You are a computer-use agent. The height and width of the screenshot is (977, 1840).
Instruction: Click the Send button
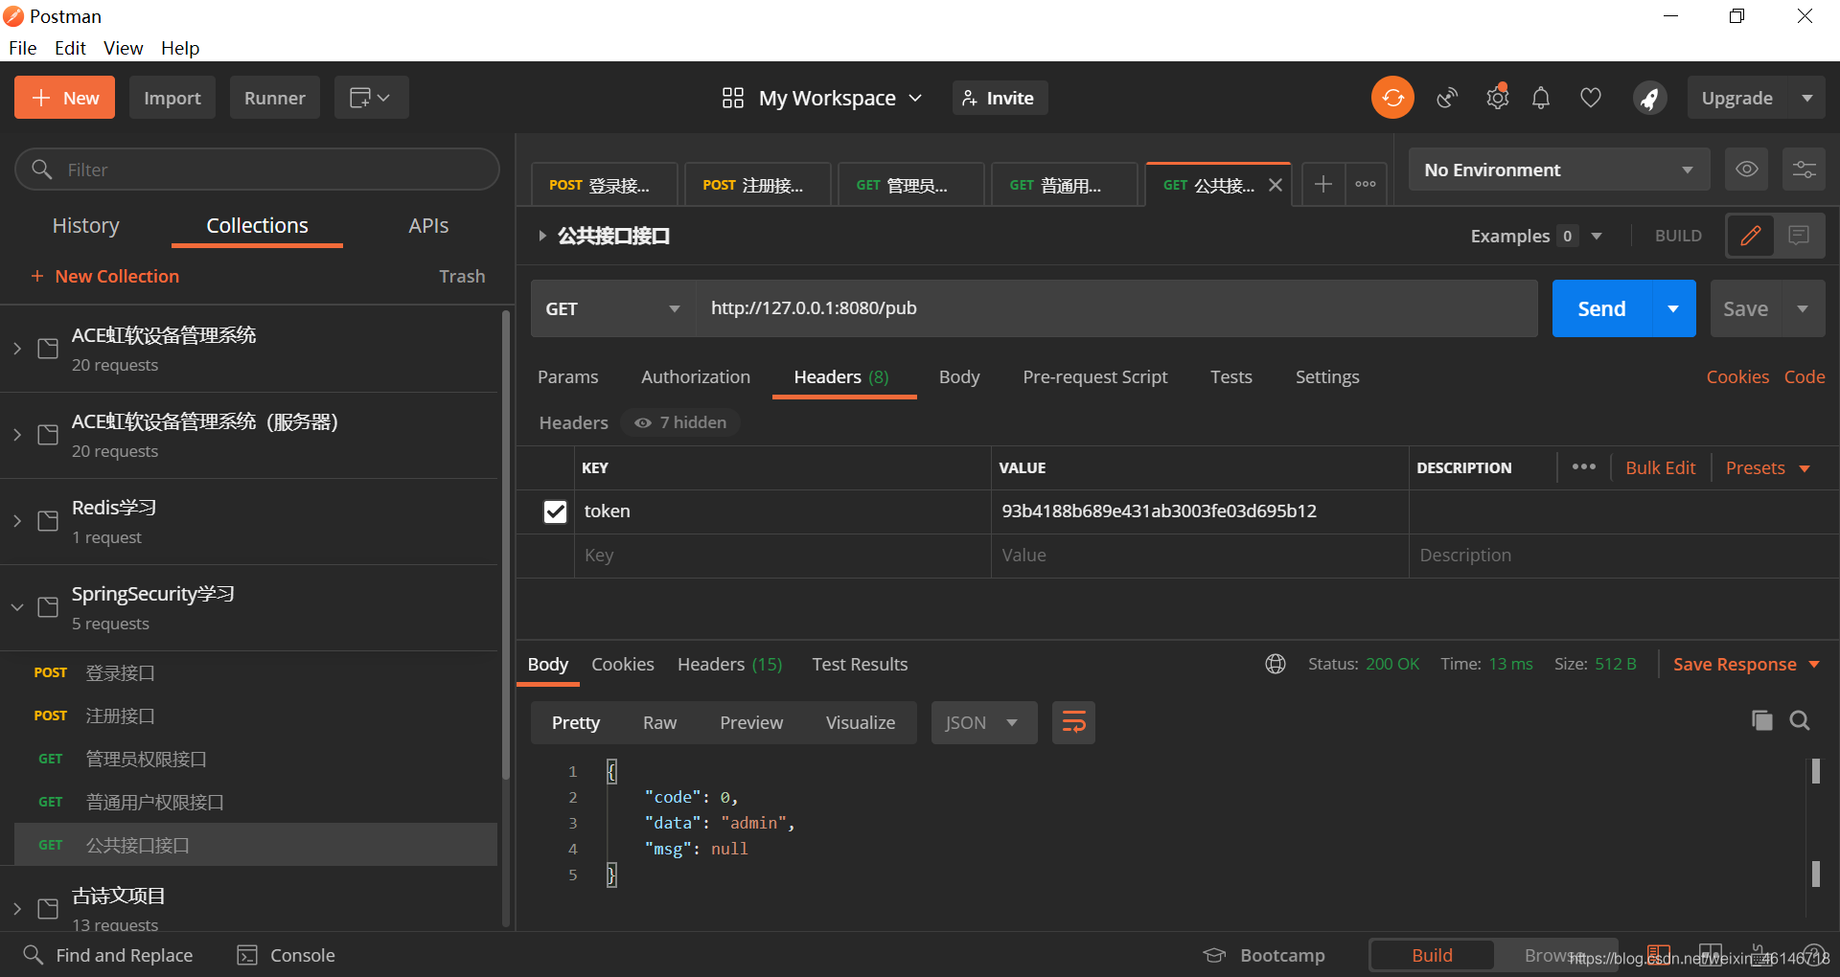1601,308
